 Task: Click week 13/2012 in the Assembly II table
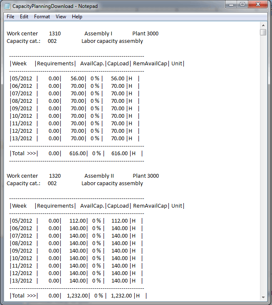pyautogui.click(x=22, y=281)
